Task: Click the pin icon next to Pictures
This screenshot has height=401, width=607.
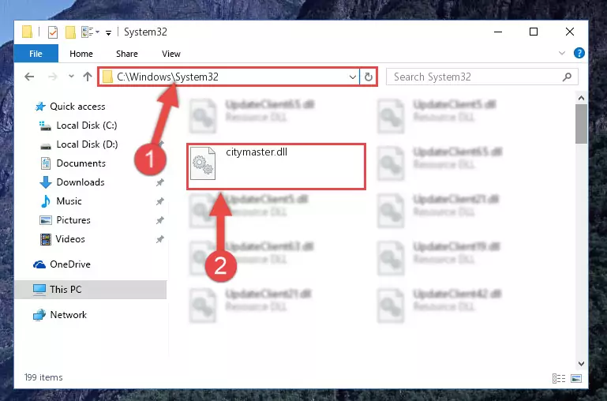Action: (x=160, y=220)
